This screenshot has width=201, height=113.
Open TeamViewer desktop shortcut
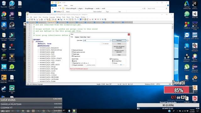(187, 36)
